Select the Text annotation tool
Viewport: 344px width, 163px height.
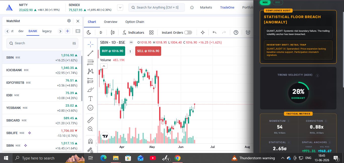(90, 99)
